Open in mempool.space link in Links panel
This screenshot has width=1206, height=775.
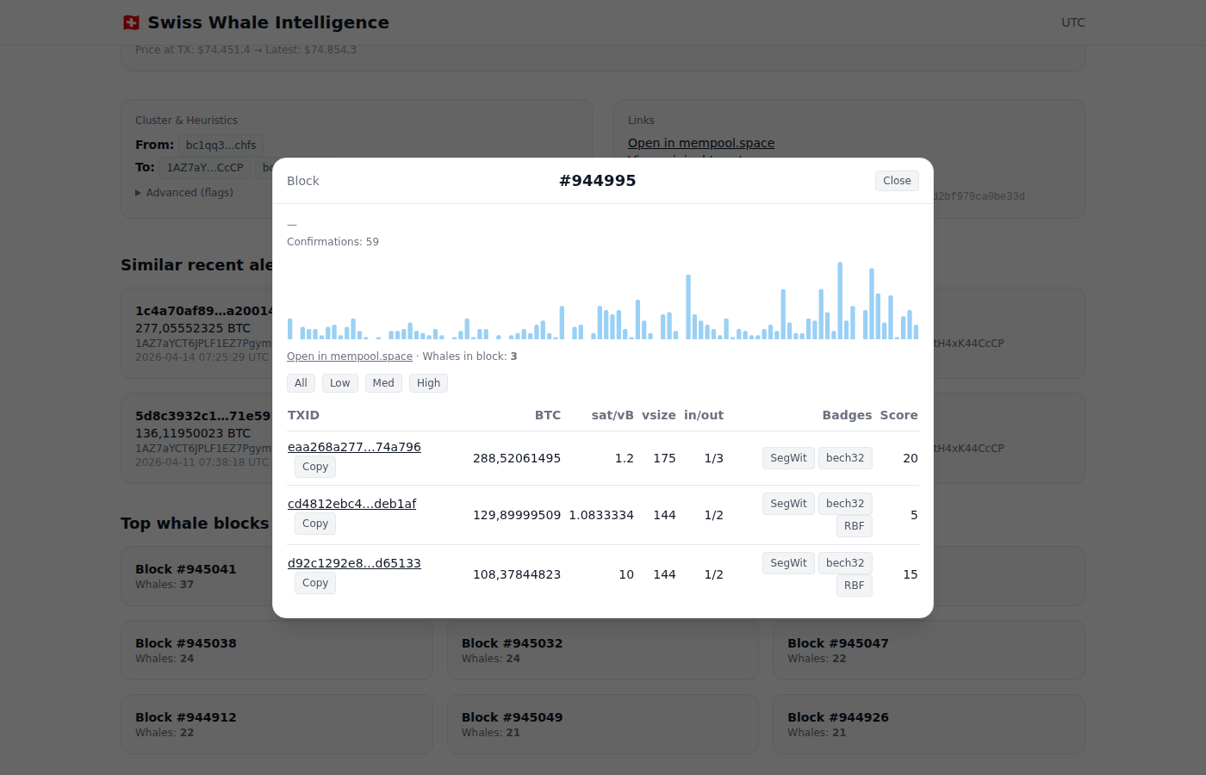tap(701, 143)
